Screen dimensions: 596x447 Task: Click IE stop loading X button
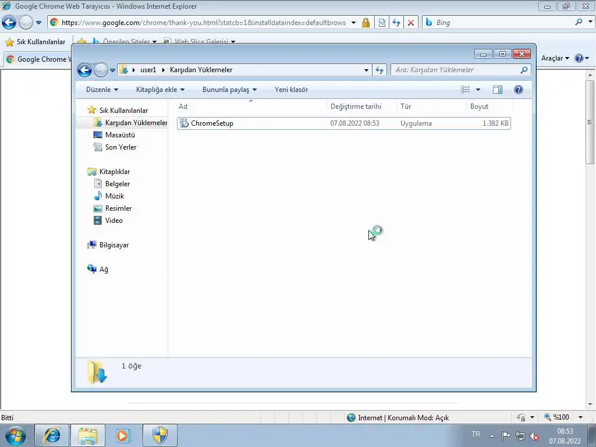tap(410, 23)
